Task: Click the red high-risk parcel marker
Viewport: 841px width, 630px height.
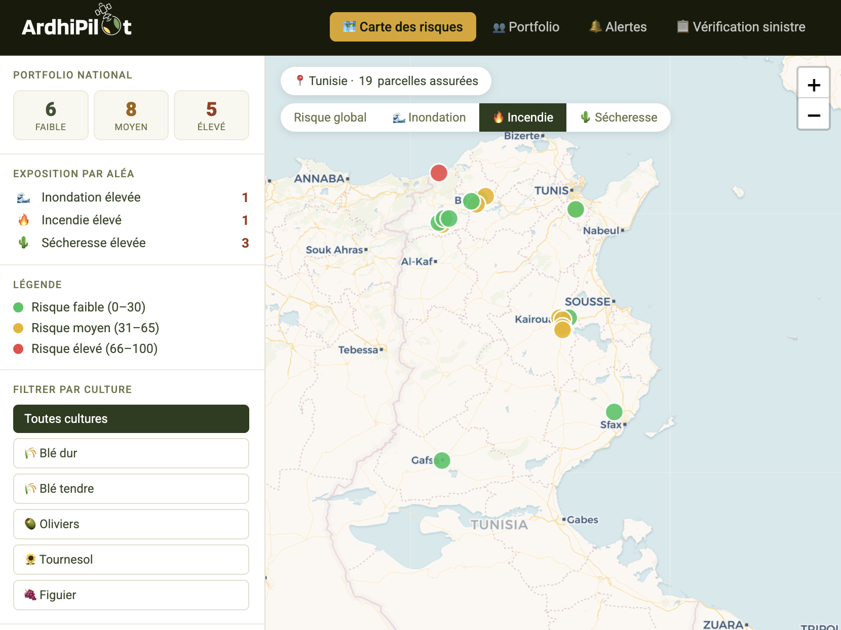Action: (439, 173)
